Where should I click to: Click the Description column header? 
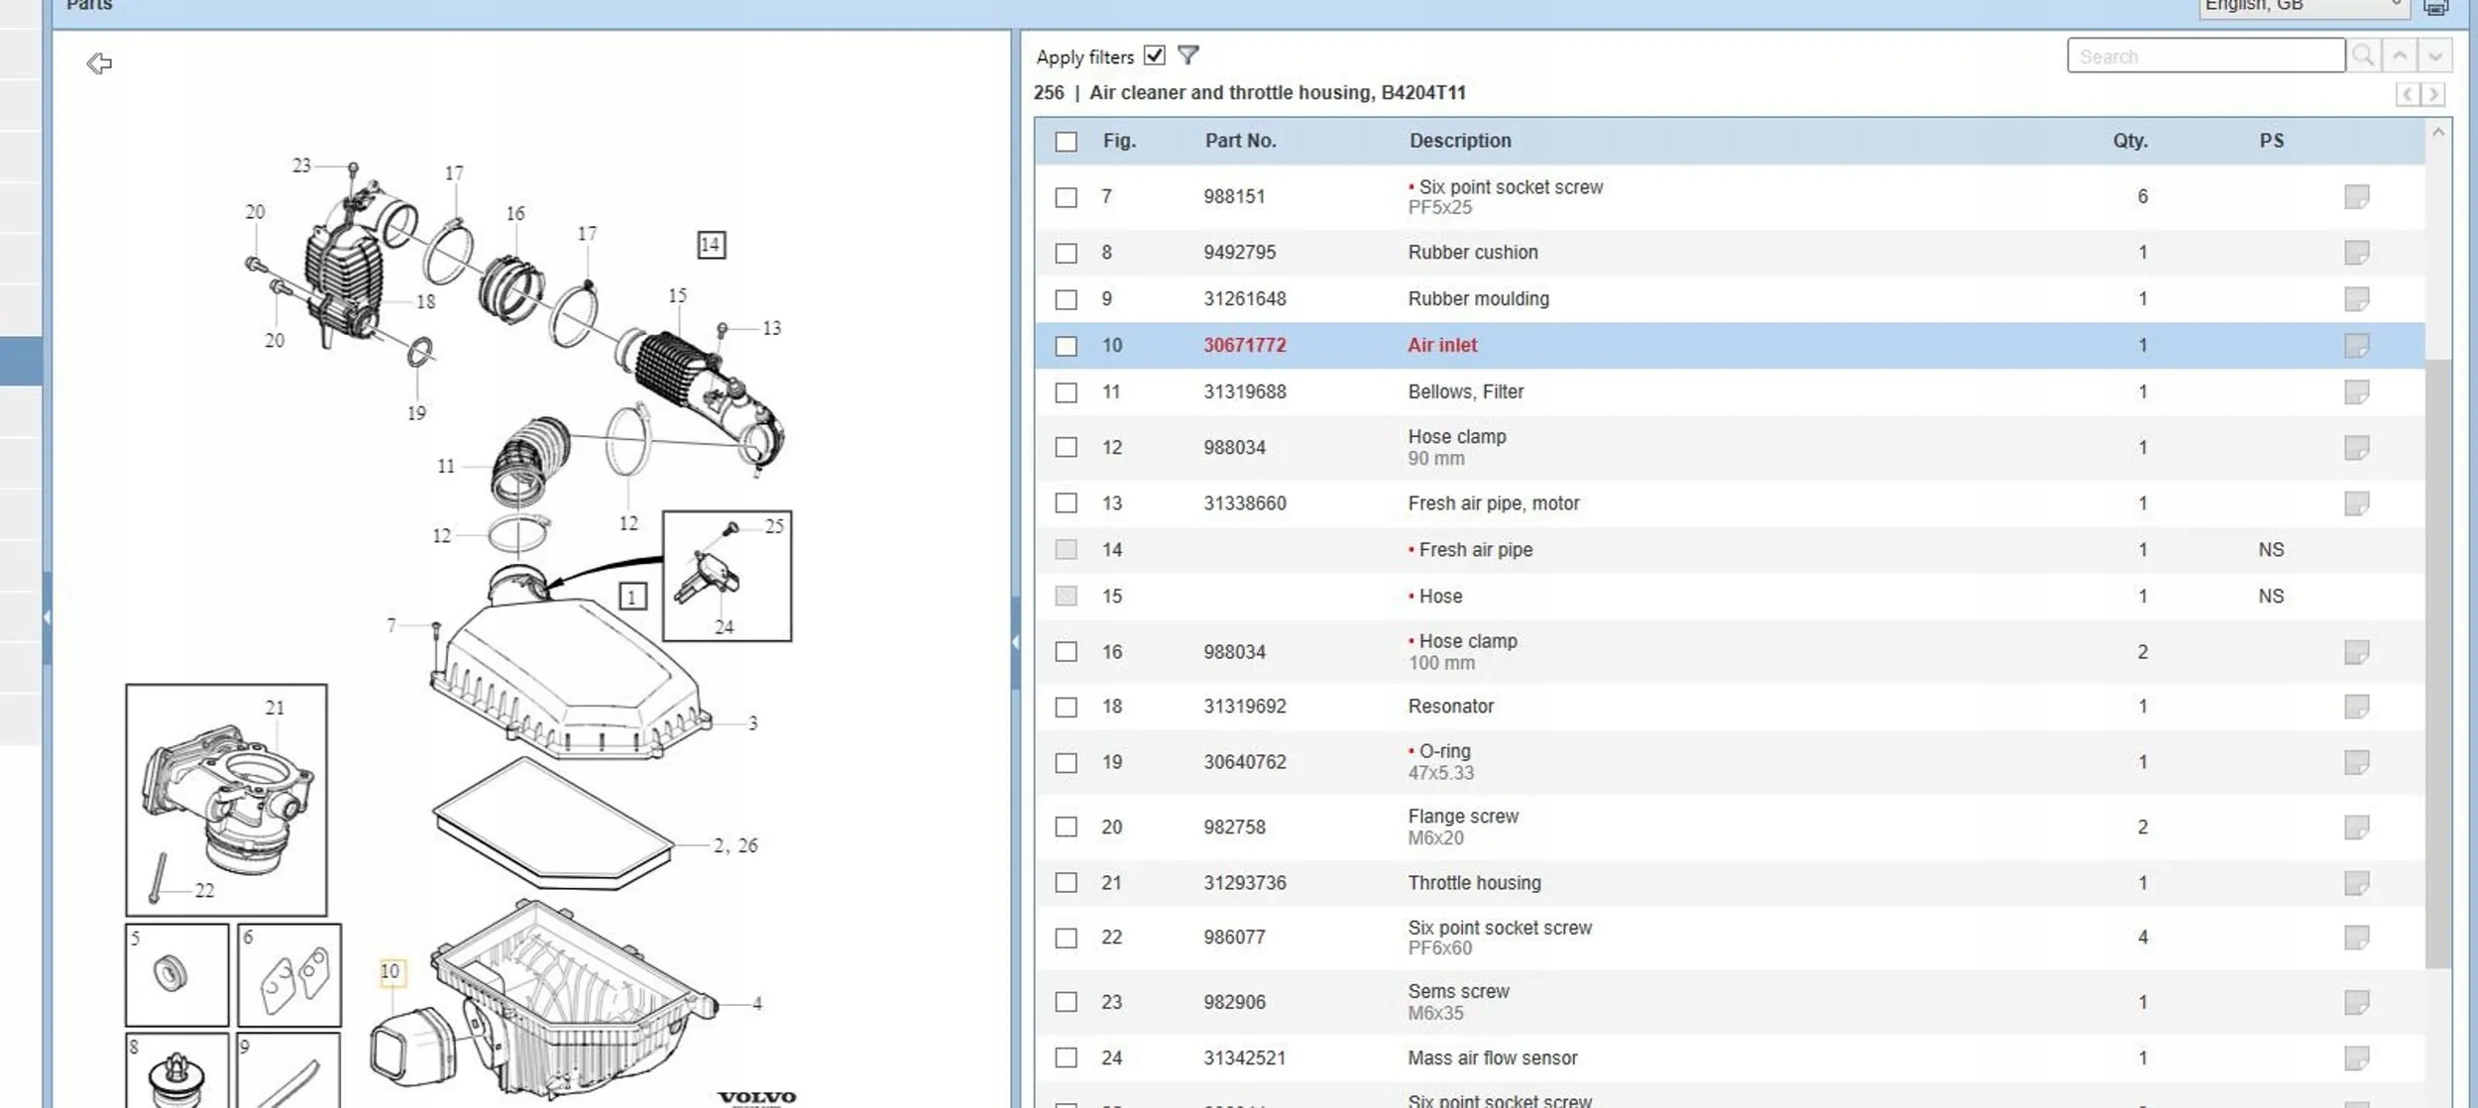coord(1460,141)
